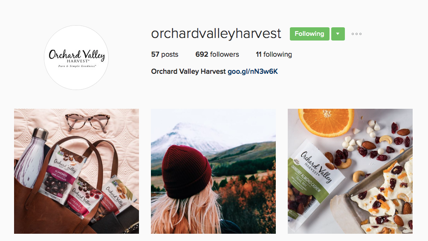Toggle the green Following button
Viewport: 428px width, 241px height.
(309, 34)
